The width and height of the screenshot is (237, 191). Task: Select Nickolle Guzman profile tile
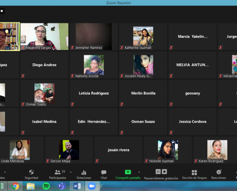point(168,150)
